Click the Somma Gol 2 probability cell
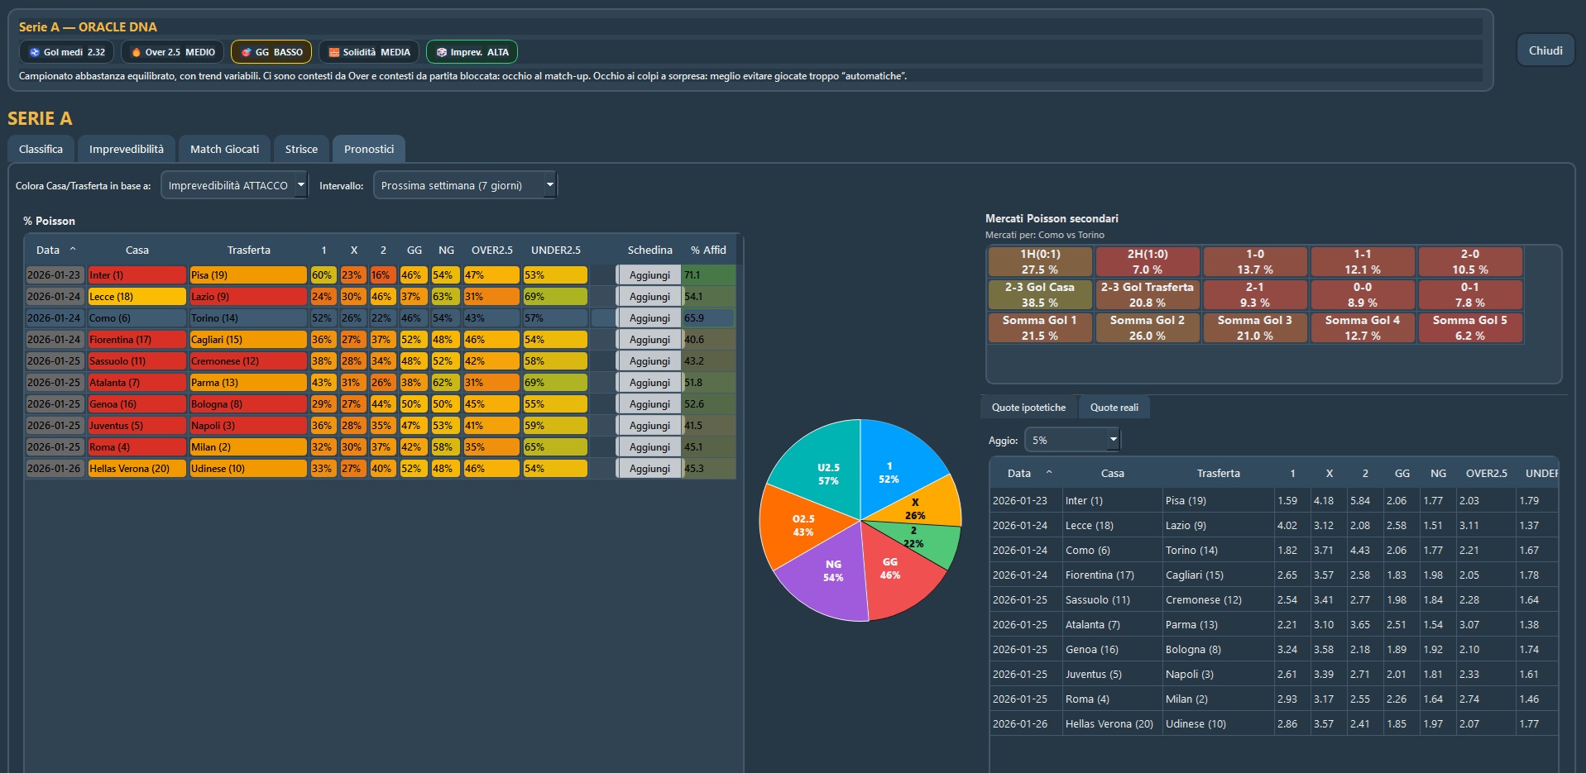This screenshot has width=1586, height=773. (x=1148, y=327)
